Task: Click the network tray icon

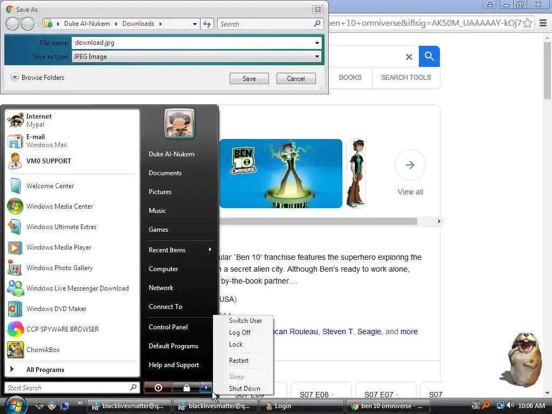Action: tap(500, 405)
